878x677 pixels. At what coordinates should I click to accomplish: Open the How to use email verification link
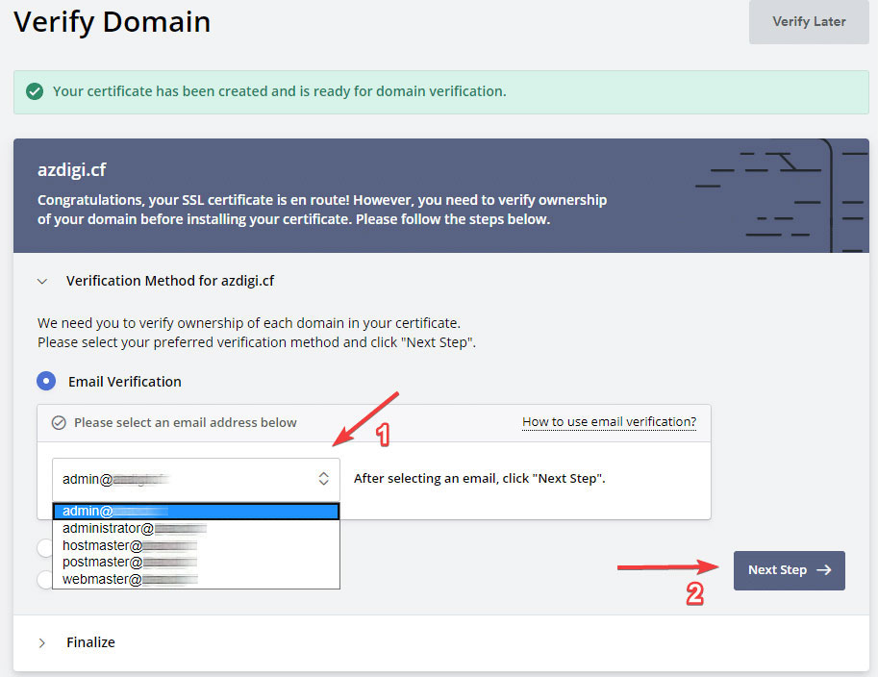pos(610,422)
